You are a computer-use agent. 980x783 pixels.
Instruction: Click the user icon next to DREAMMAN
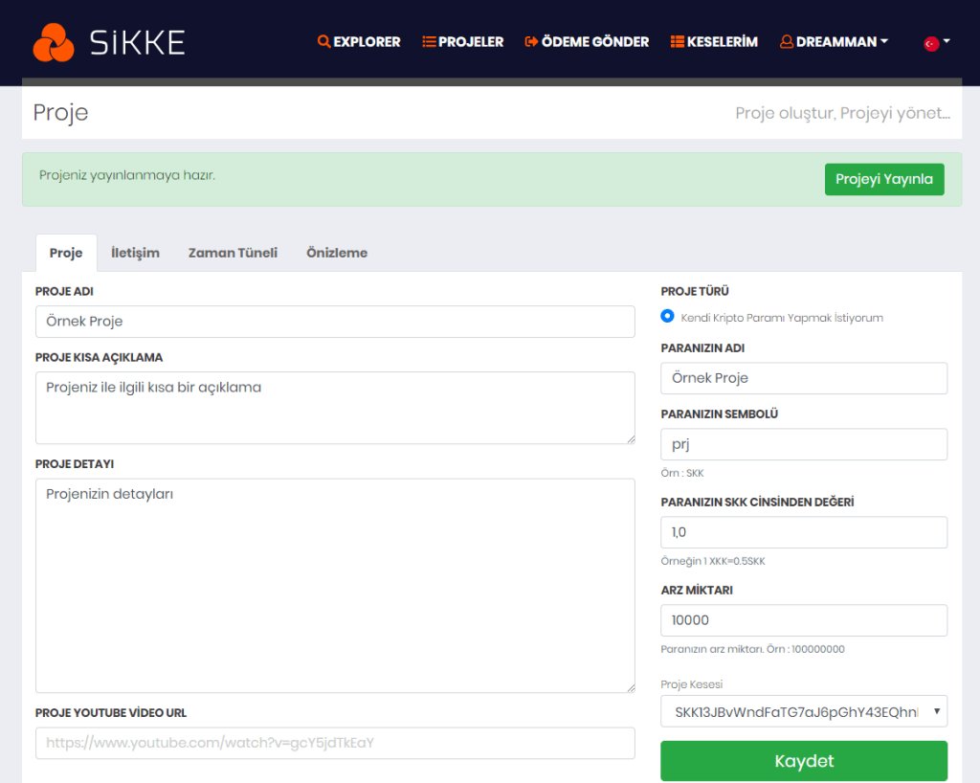(x=785, y=42)
